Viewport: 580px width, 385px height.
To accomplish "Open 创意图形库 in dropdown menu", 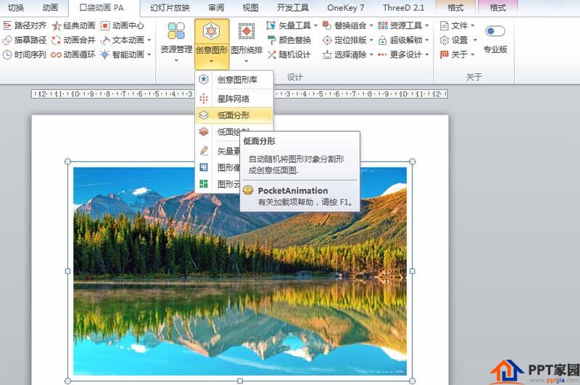I will (x=233, y=80).
